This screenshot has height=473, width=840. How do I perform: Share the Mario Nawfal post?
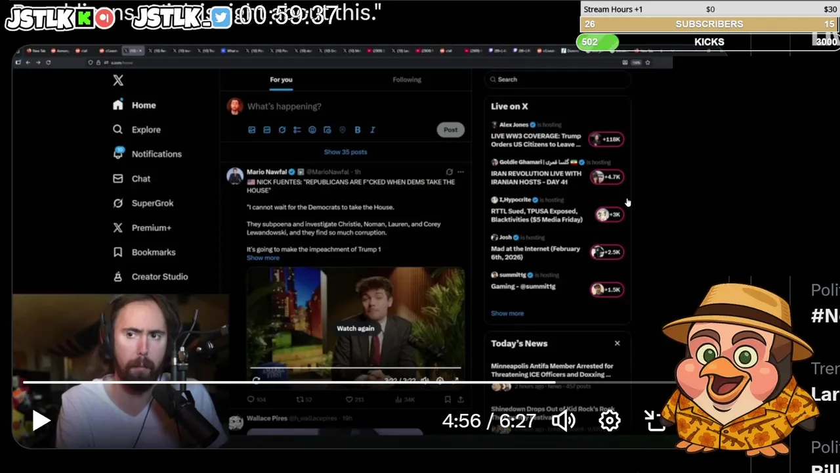pyautogui.click(x=461, y=399)
